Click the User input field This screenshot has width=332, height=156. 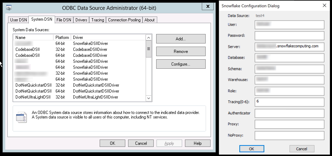290,25
